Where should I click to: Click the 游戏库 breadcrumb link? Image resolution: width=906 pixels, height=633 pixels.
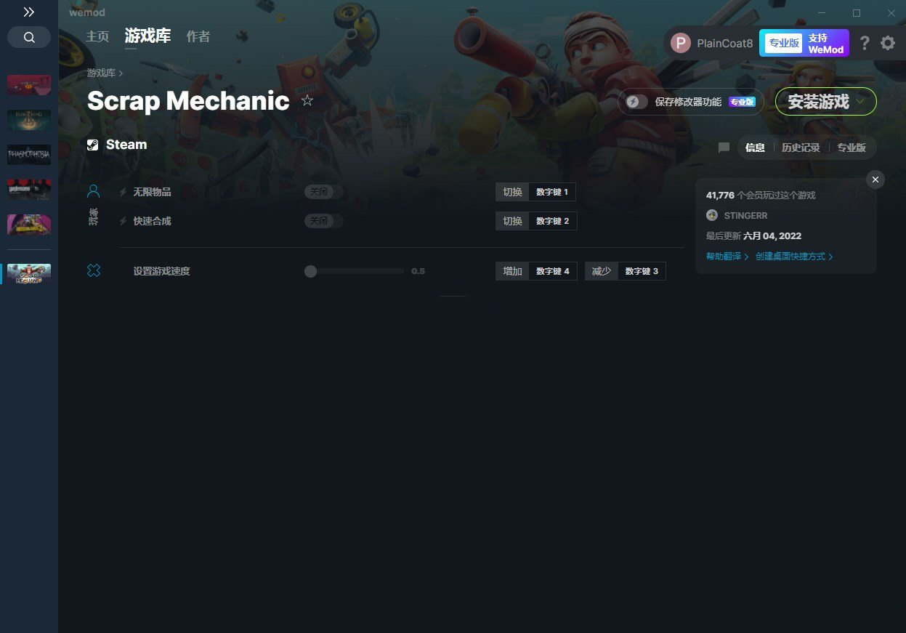[102, 73]
